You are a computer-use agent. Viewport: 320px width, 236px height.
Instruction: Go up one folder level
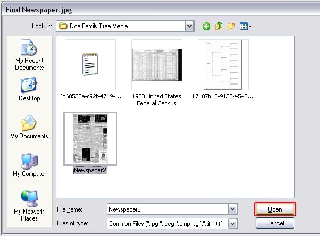tap(218, 26)
